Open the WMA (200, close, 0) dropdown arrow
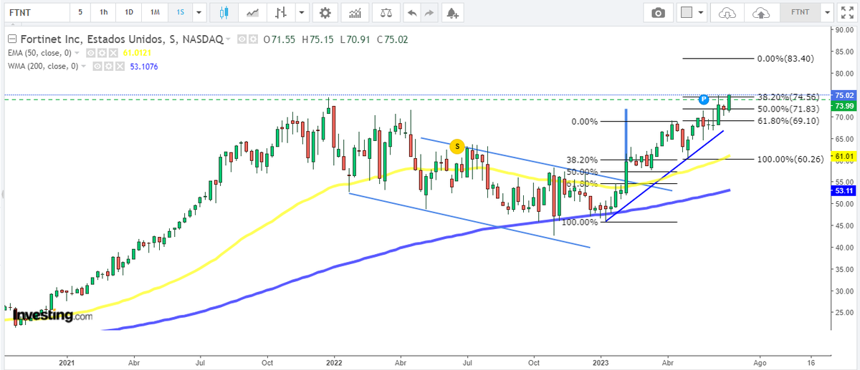The image size is (860, 370). tap(82, 66)
